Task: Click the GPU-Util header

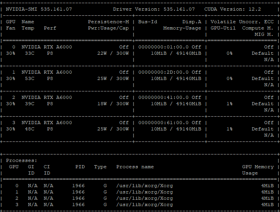Action: coord(223,28)
